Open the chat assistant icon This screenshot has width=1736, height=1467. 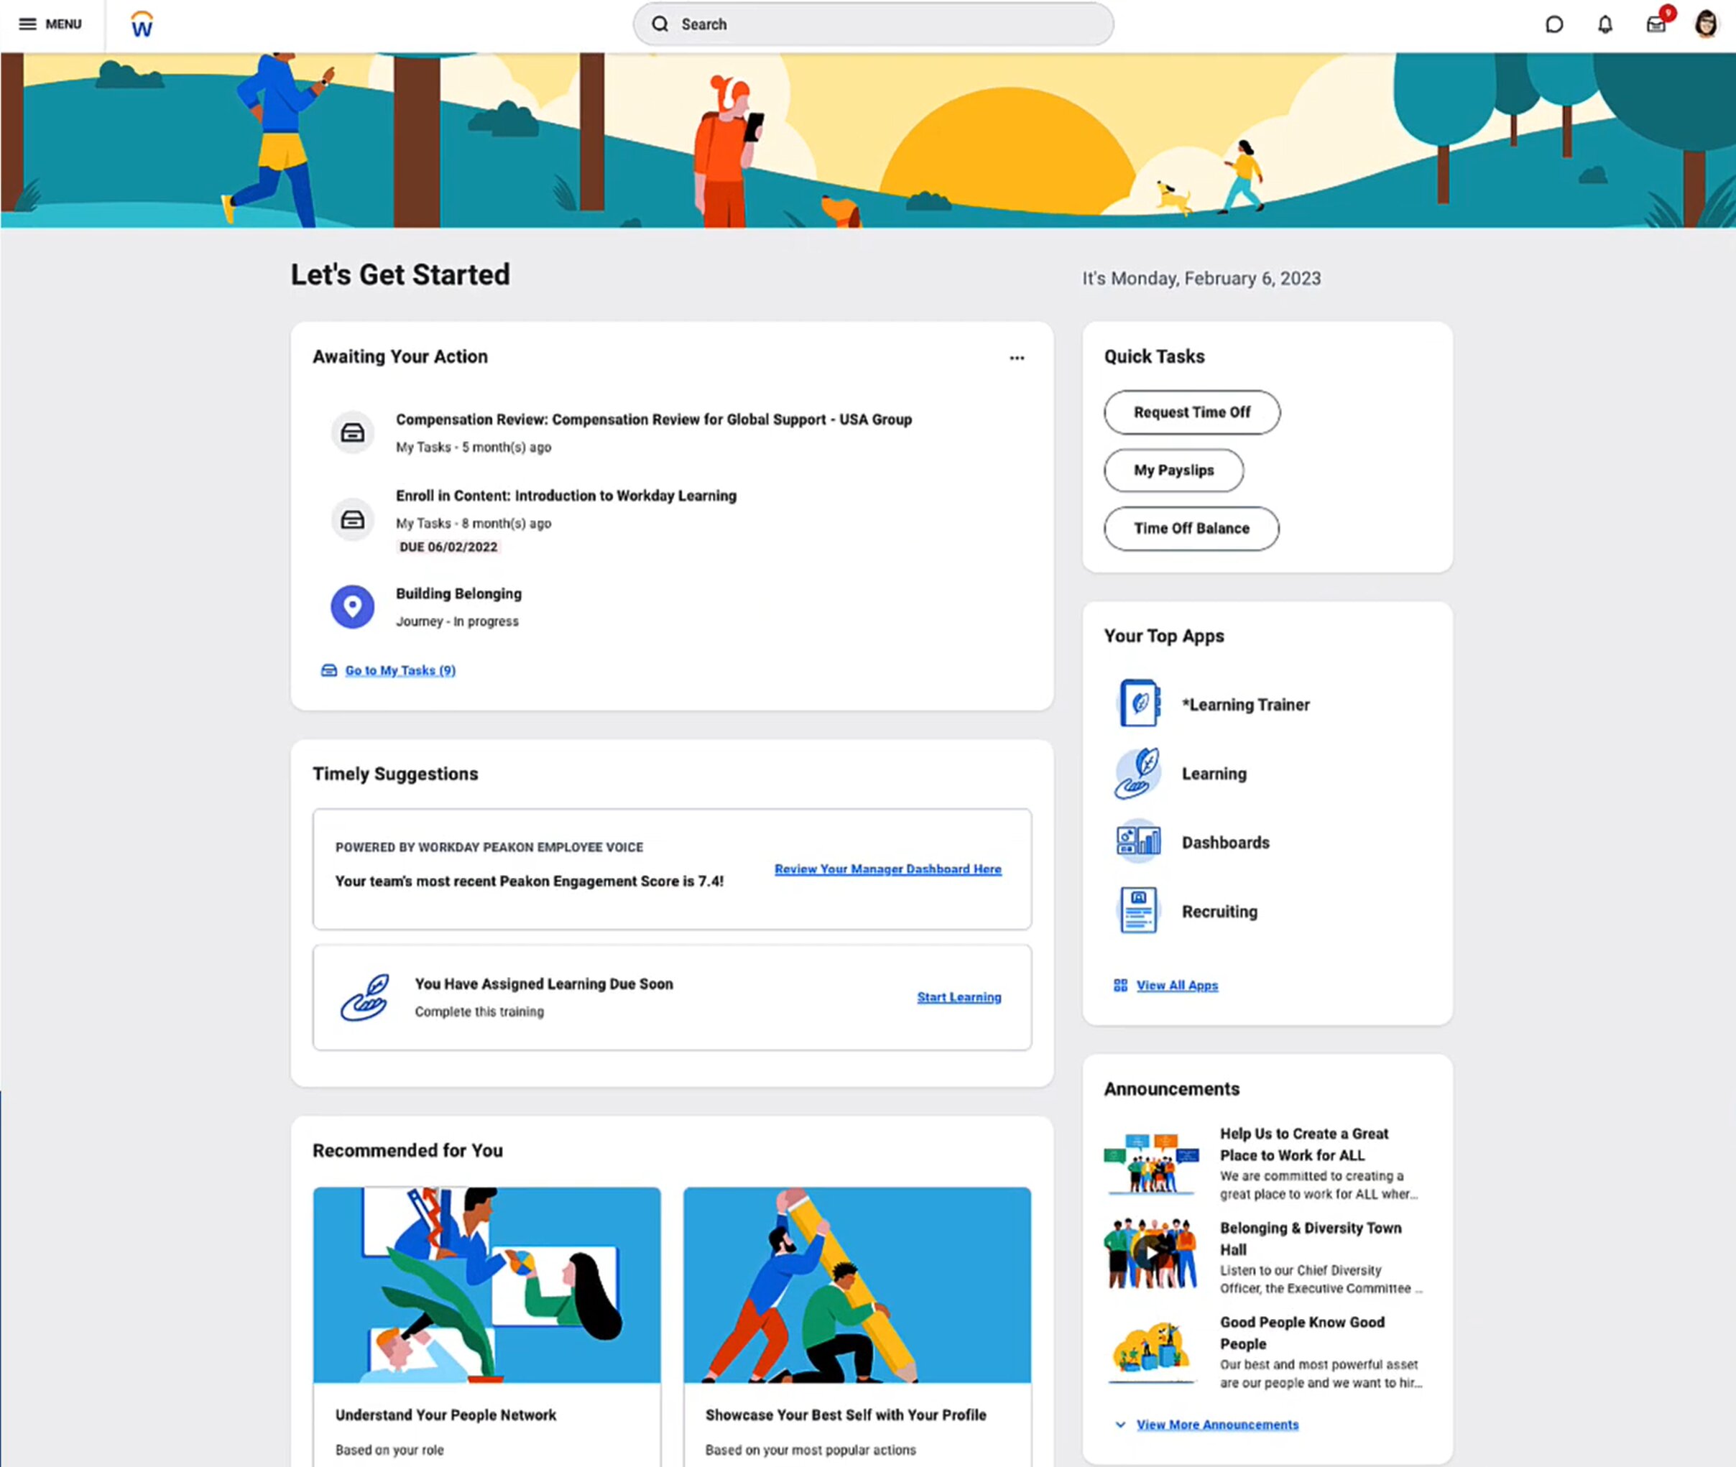1553,25
